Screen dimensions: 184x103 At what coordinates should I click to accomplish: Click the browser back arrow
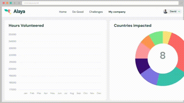click(x=15, y=3)
